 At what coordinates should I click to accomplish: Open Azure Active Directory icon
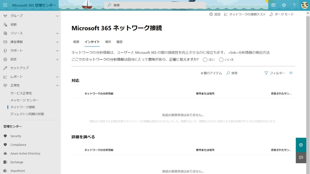pos(5,153)
